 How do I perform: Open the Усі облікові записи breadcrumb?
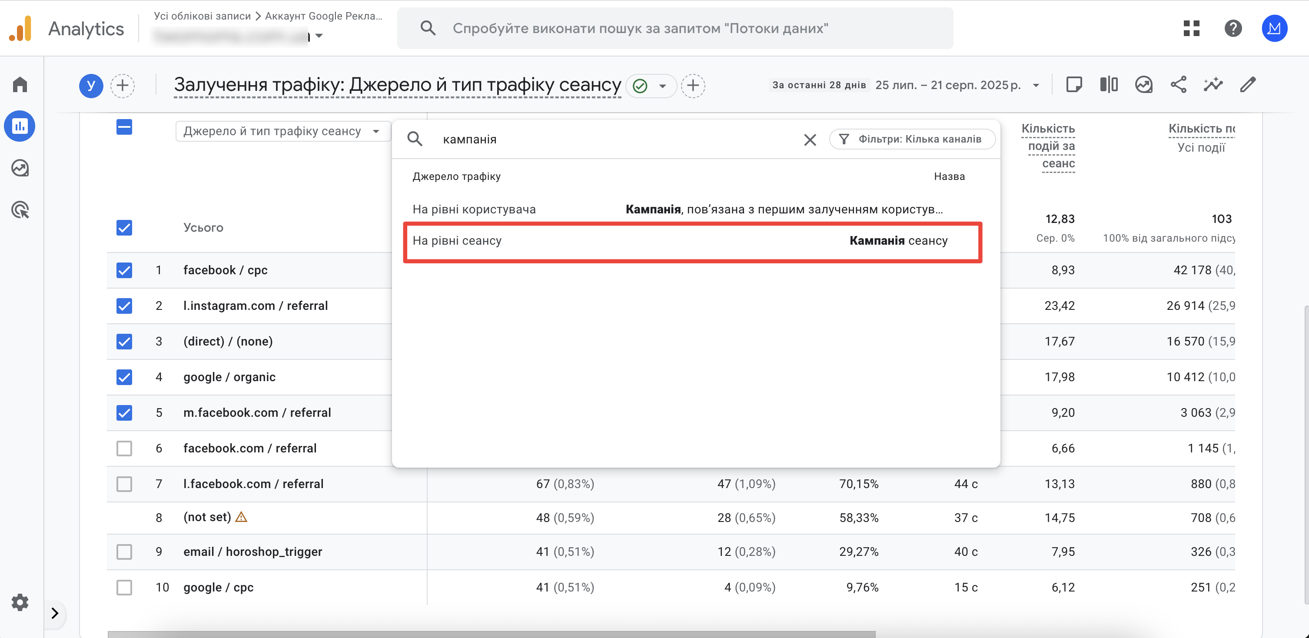coord(202,16)
